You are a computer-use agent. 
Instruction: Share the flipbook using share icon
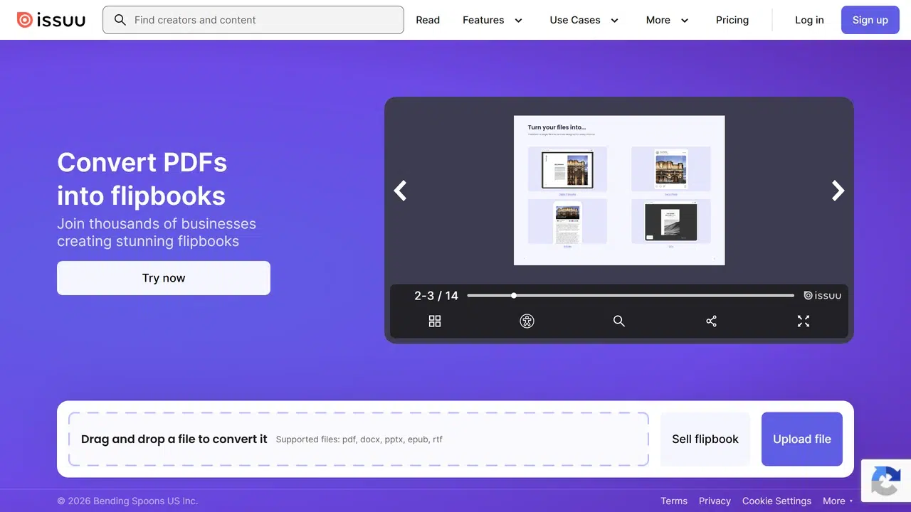click(x=711, y=321)
